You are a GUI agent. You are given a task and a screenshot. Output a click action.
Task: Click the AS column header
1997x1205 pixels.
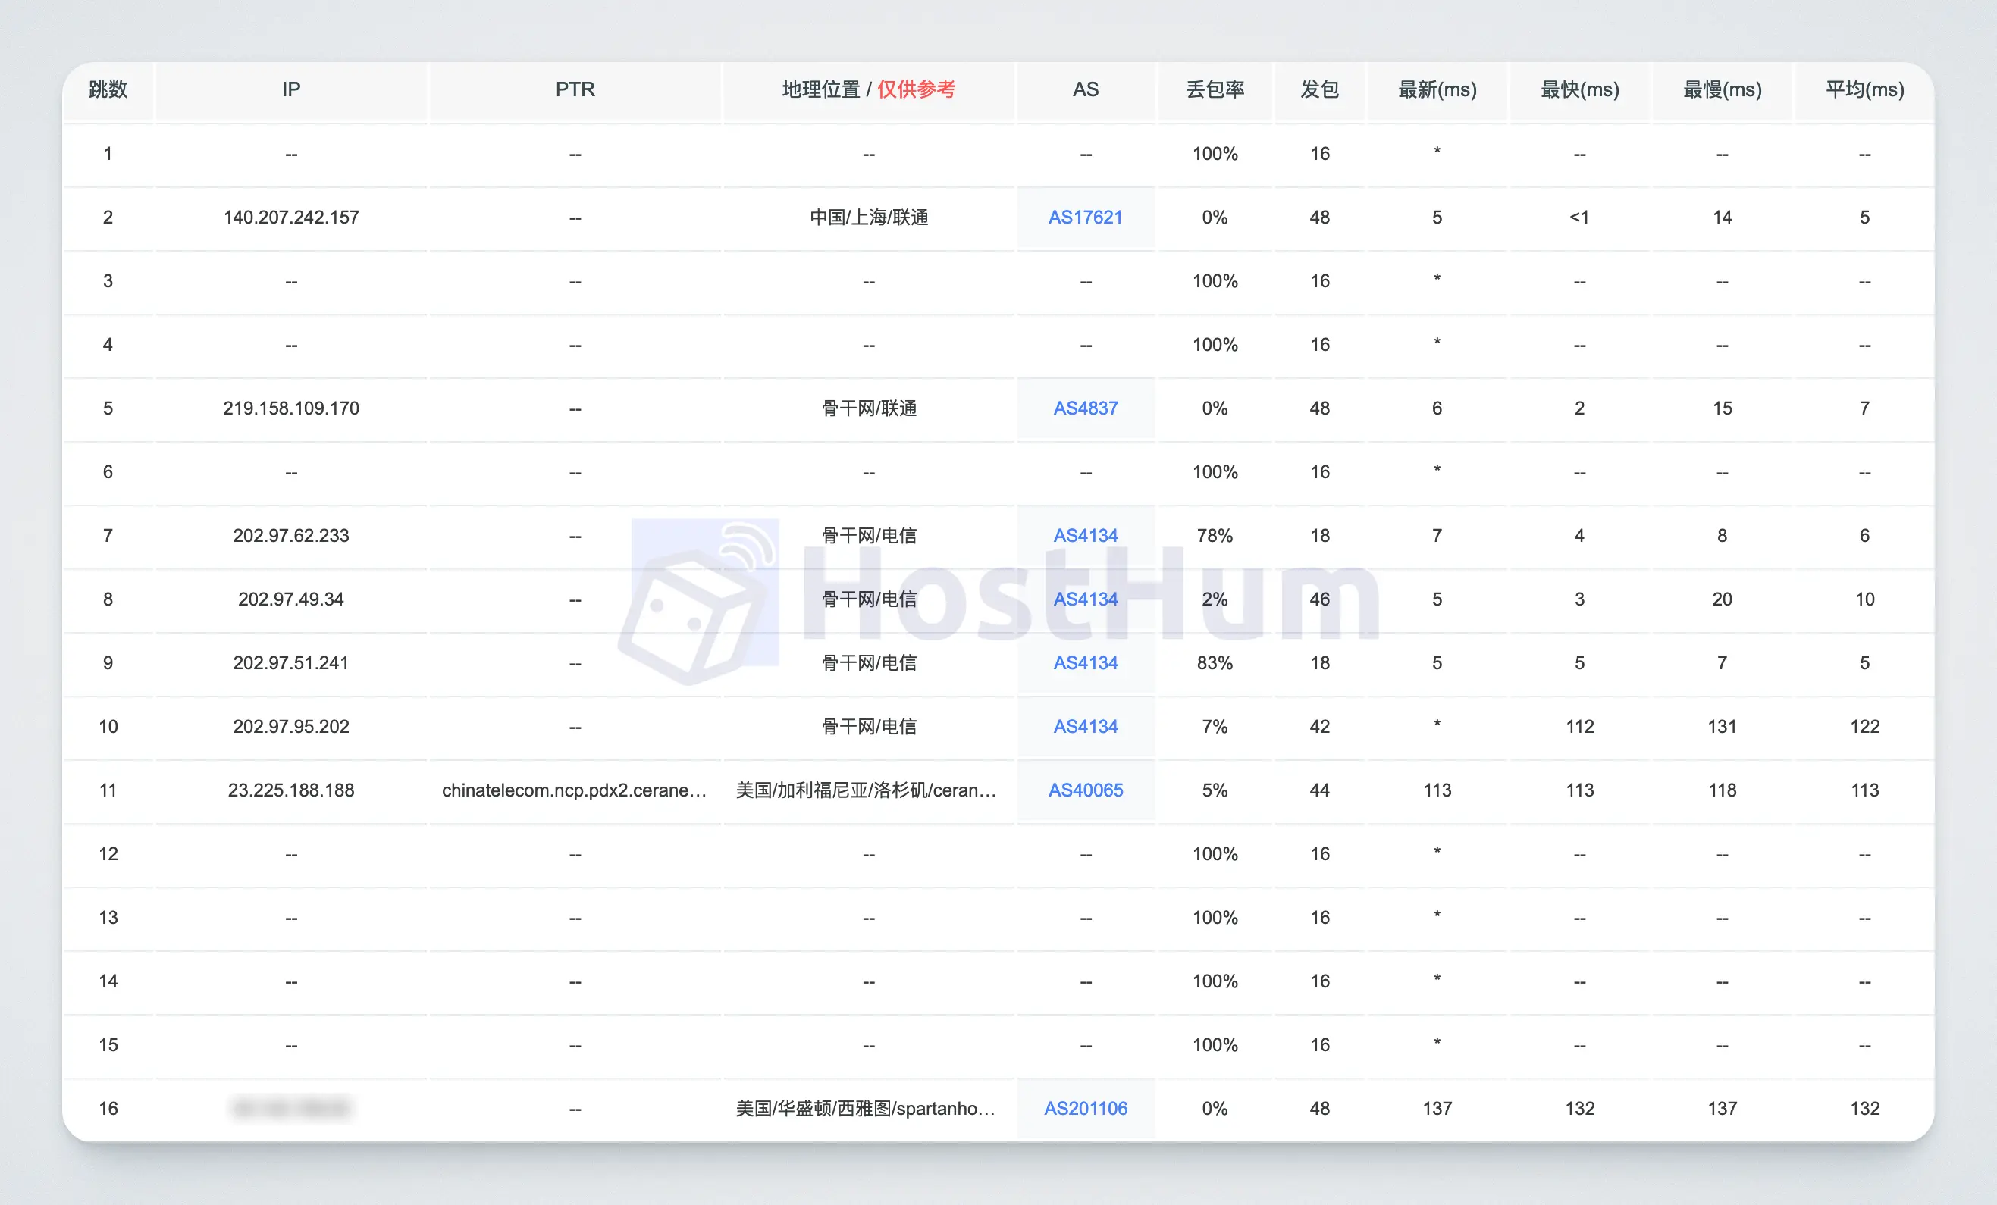1085,89
